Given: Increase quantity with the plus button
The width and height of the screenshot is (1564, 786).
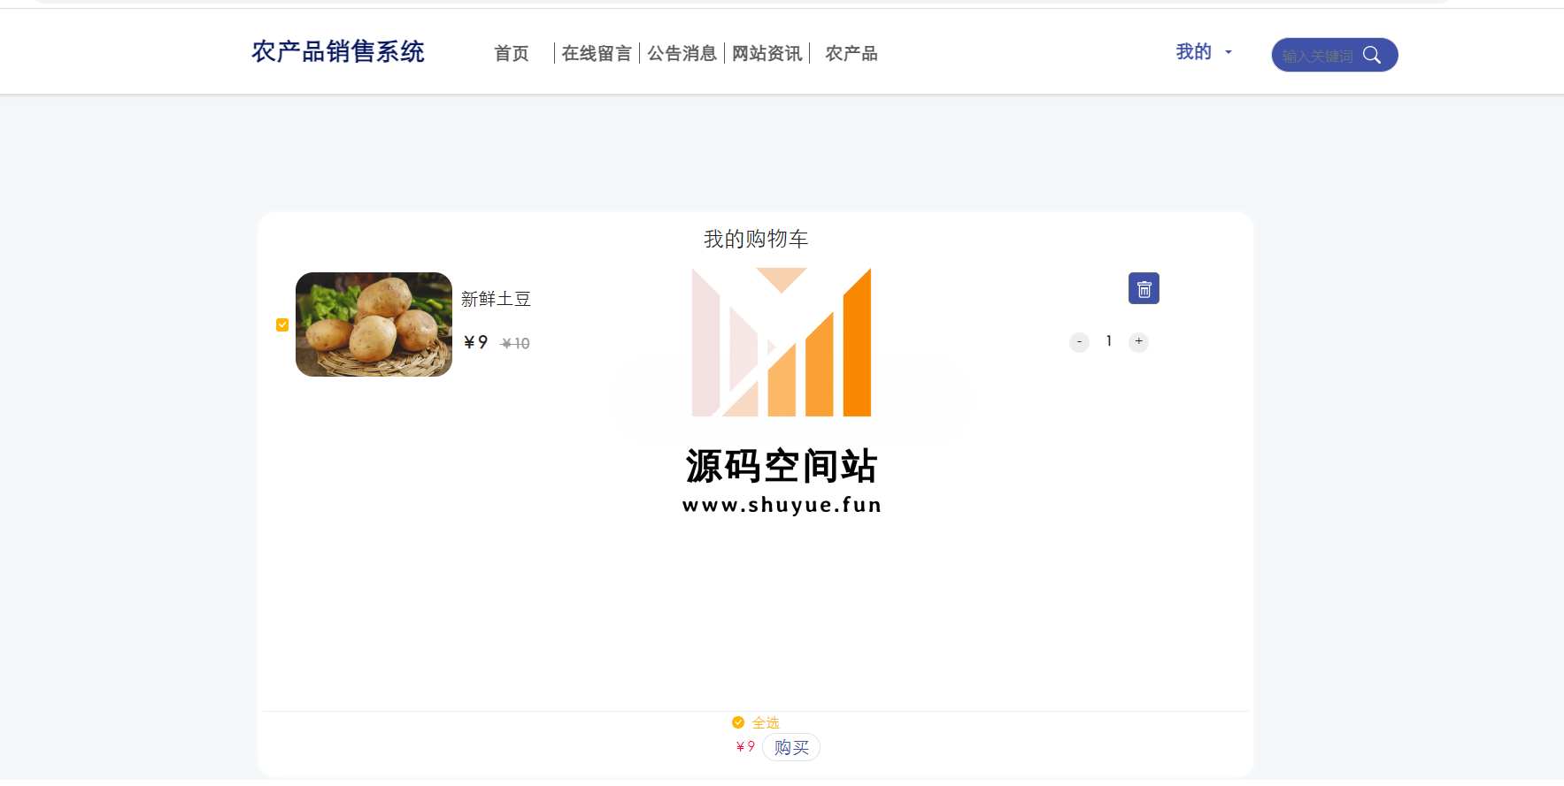Looking at the screenshot, I should coord(1138,342).
